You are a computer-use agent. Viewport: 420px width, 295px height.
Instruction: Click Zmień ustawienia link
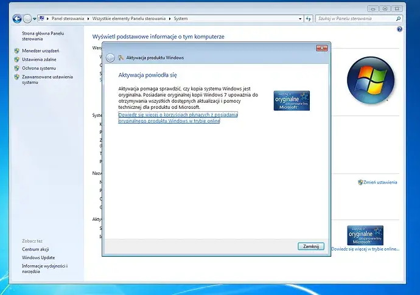pyautogui.click(x=380, y=182)
